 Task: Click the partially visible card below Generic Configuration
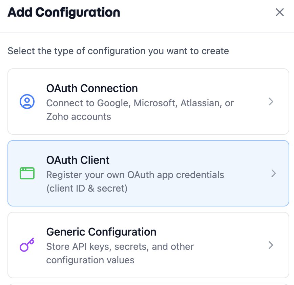point(148,283)
